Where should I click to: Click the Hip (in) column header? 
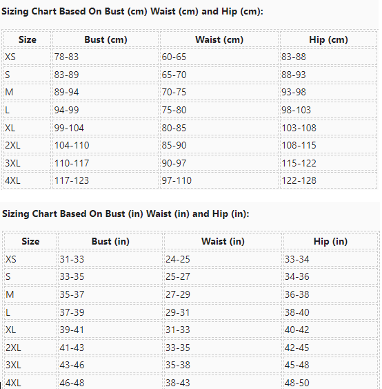[330, 241]
